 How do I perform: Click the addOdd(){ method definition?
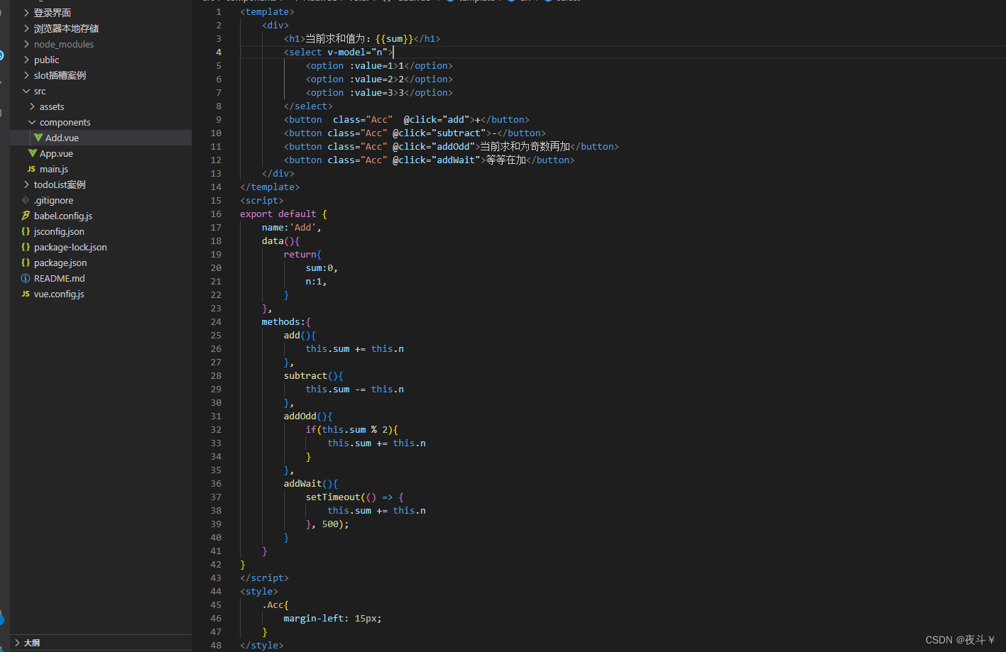click(308, 416)
